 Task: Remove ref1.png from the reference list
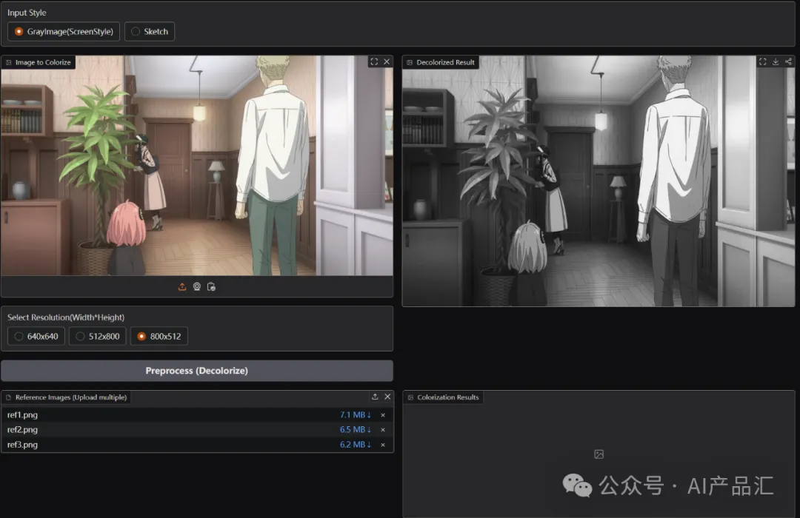(x=383, y=415)
